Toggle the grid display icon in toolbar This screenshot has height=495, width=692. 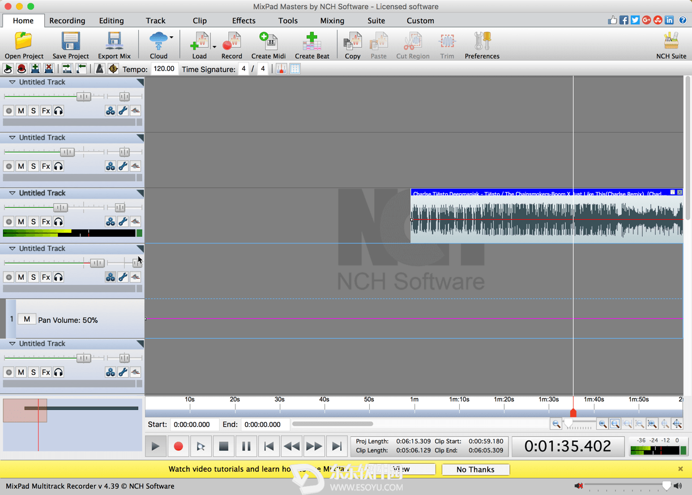[x=295, y=69]
